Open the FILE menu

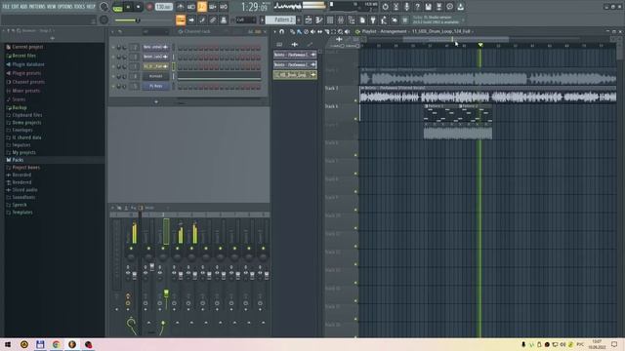[x=6, y=7]
